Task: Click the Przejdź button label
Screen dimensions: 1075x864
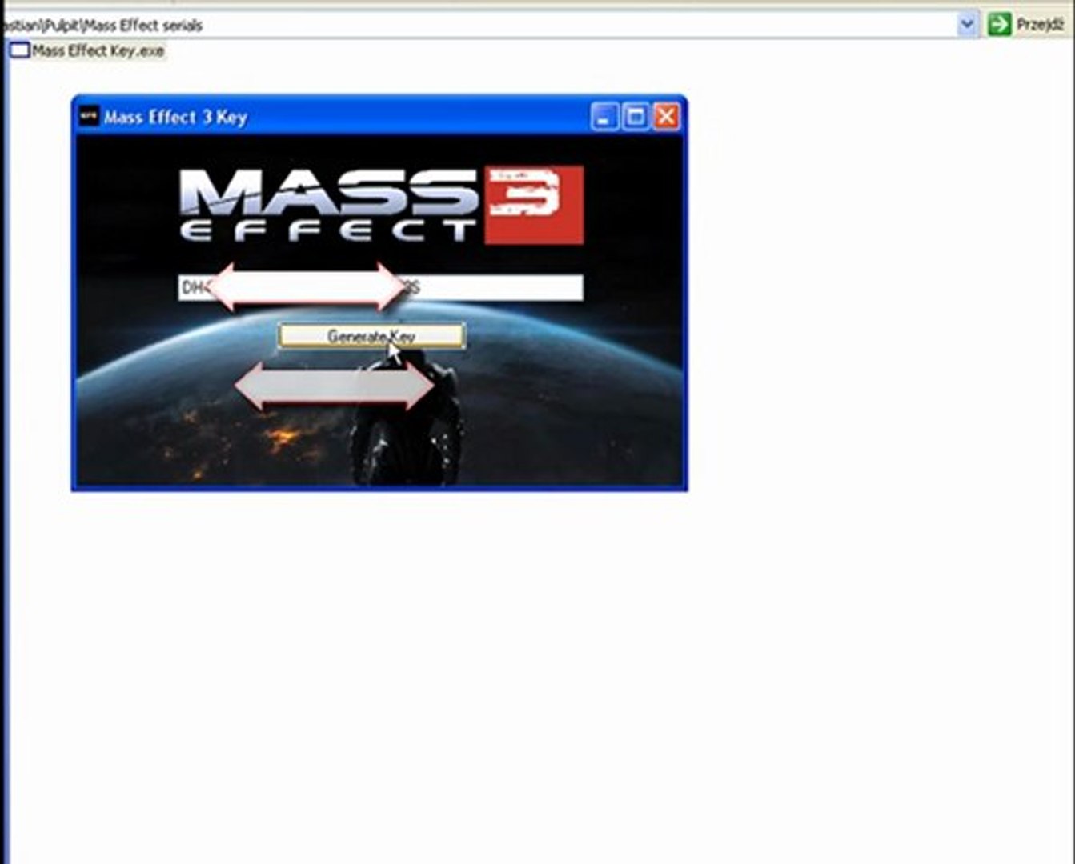Action: (x=1040, y=25)
